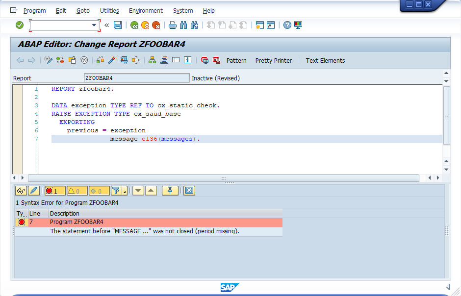Toggle the warnings filter showing 0
Image resolution: width=461 pixels, height=296 pixels.
[x=77, y=191]
